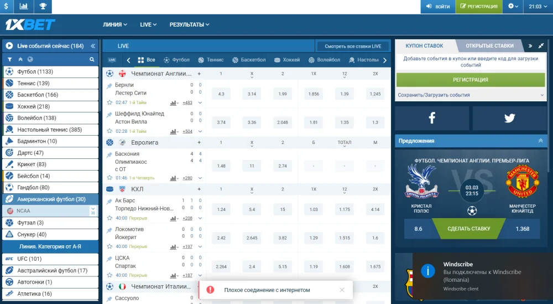Screen dimensions: 553x304
Task: Expand Сохранить/Загрузить события section
Action: (541, 95)
